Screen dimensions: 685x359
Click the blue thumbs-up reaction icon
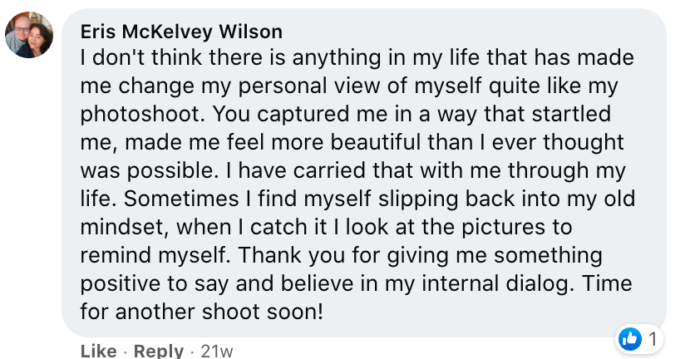click(630, 339)
